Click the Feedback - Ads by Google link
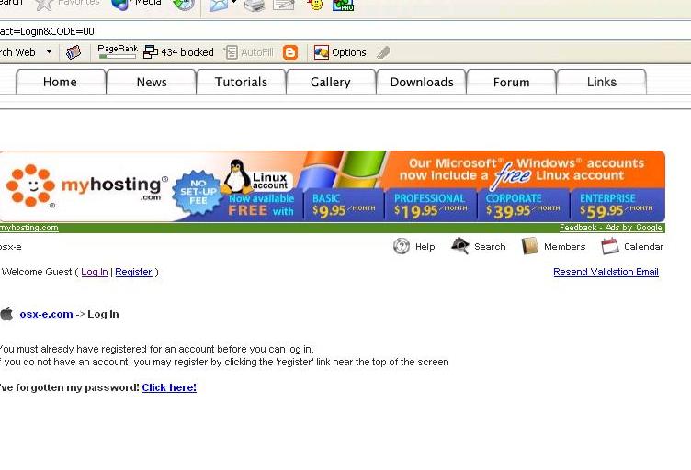This screenshot has width=691, height=470. [611, 228]
